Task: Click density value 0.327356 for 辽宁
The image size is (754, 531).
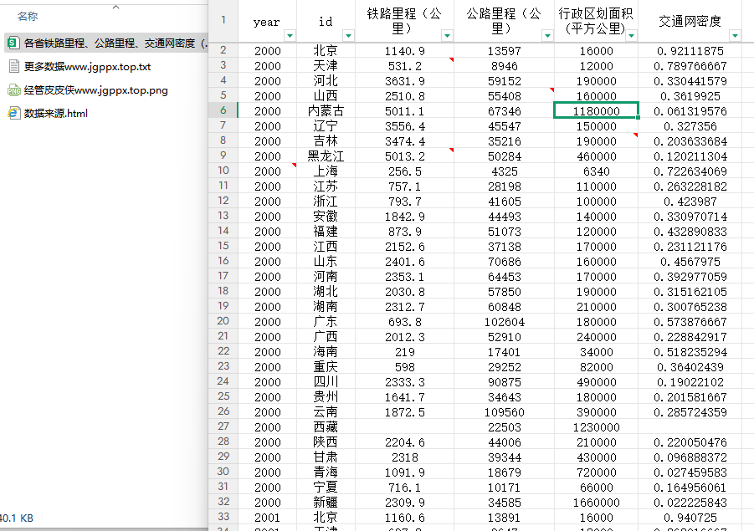Action: pos(690,126)
